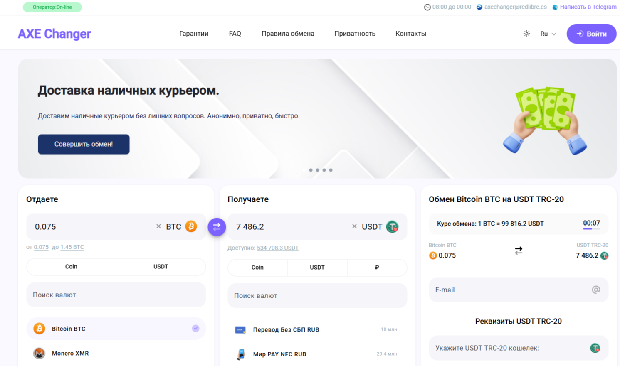
Task: Click the Monero icon in the Monero XMR row
Action: (39, 354)
